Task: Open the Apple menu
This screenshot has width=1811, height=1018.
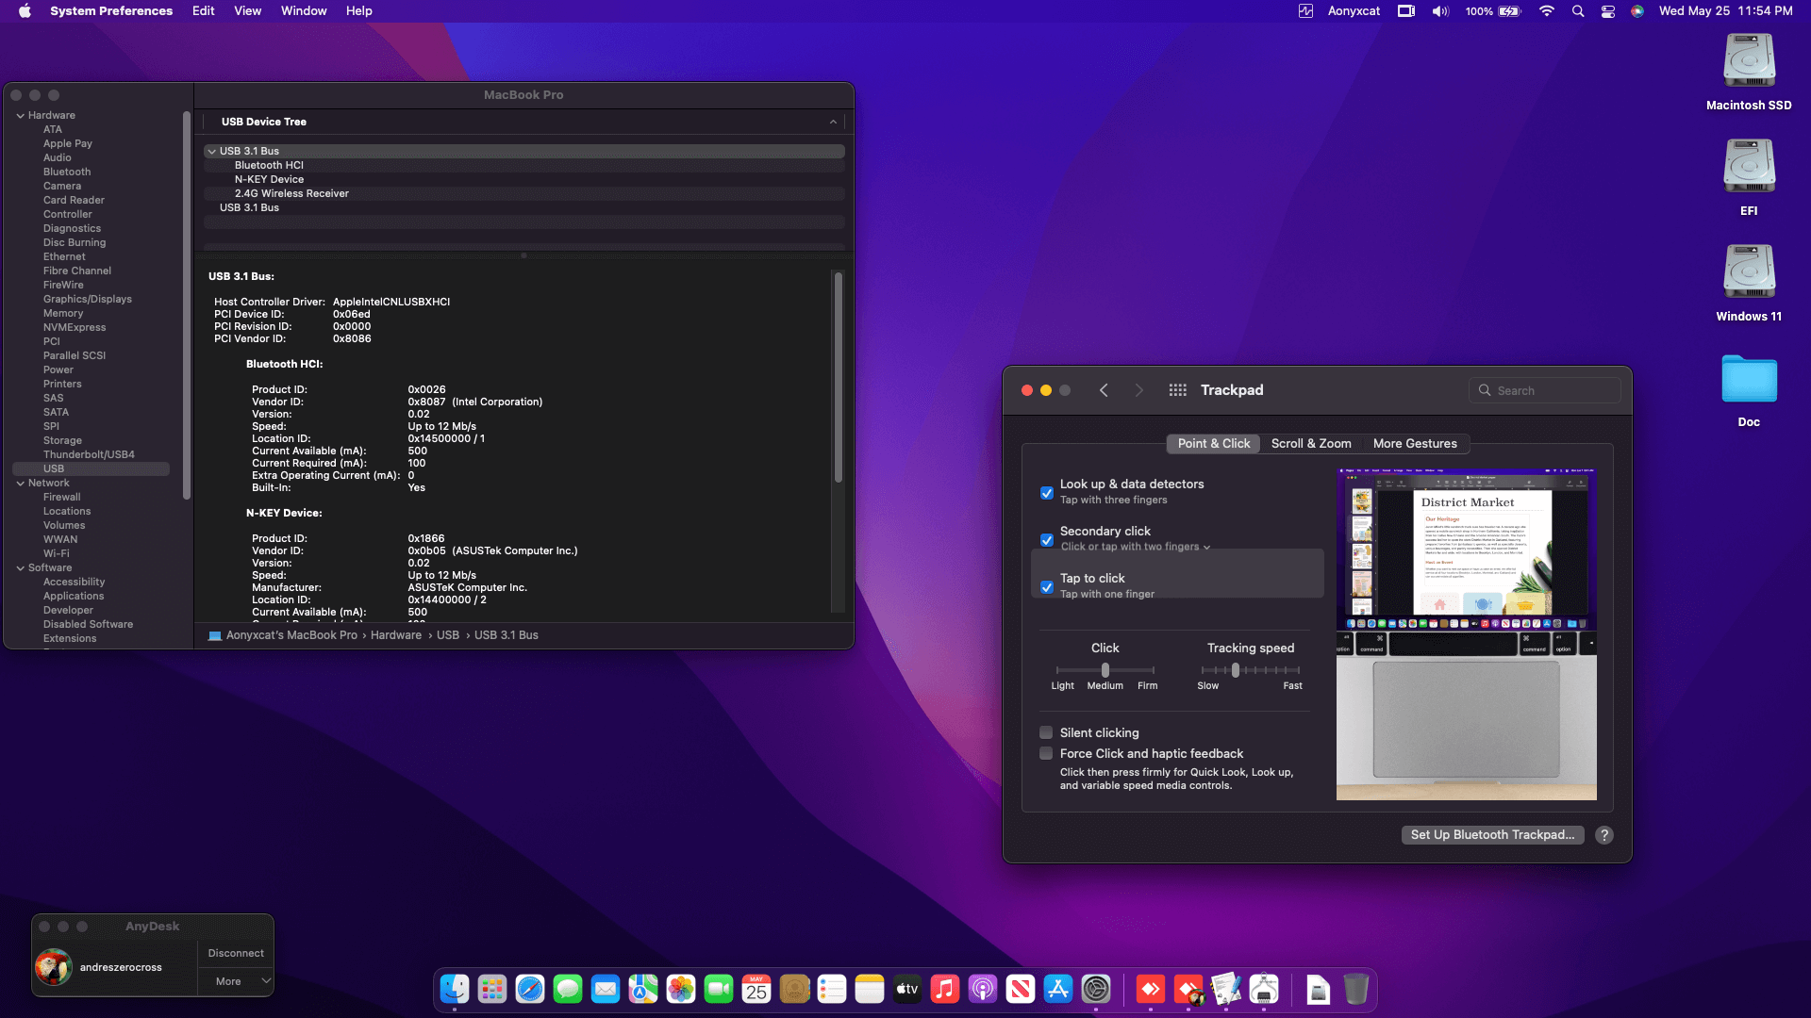Action: (25, 11)
